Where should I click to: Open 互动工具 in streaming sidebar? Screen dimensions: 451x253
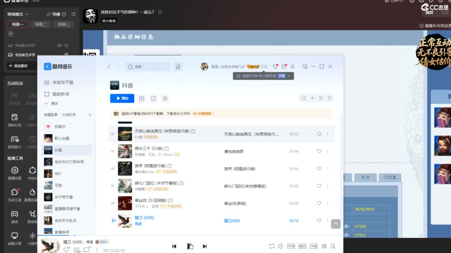(14, 195)
